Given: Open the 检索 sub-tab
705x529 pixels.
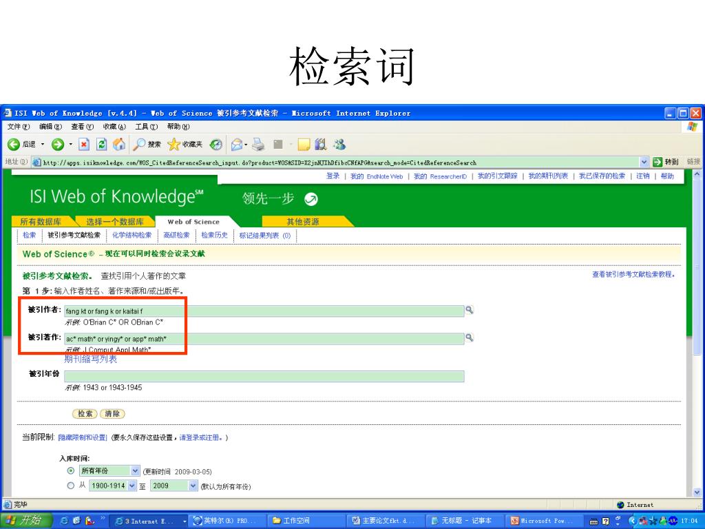Looking at the screenshot, I should click(29, 235).
